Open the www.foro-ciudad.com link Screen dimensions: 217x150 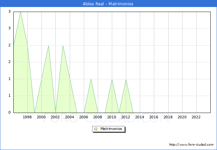point(191,145)
